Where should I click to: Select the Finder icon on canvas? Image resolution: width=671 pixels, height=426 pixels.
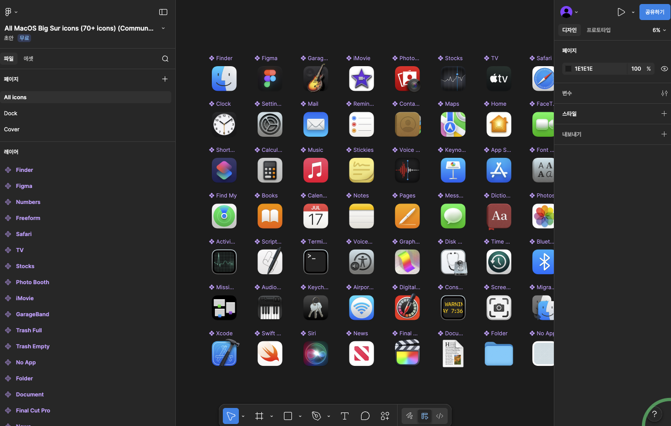(x=224, y=79)
